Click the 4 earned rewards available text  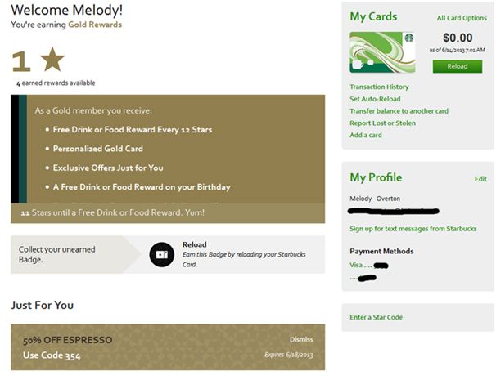[56, 83]
